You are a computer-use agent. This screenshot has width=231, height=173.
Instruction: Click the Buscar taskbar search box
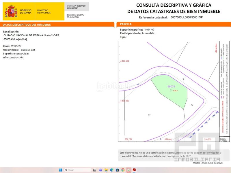click(78, 170)
